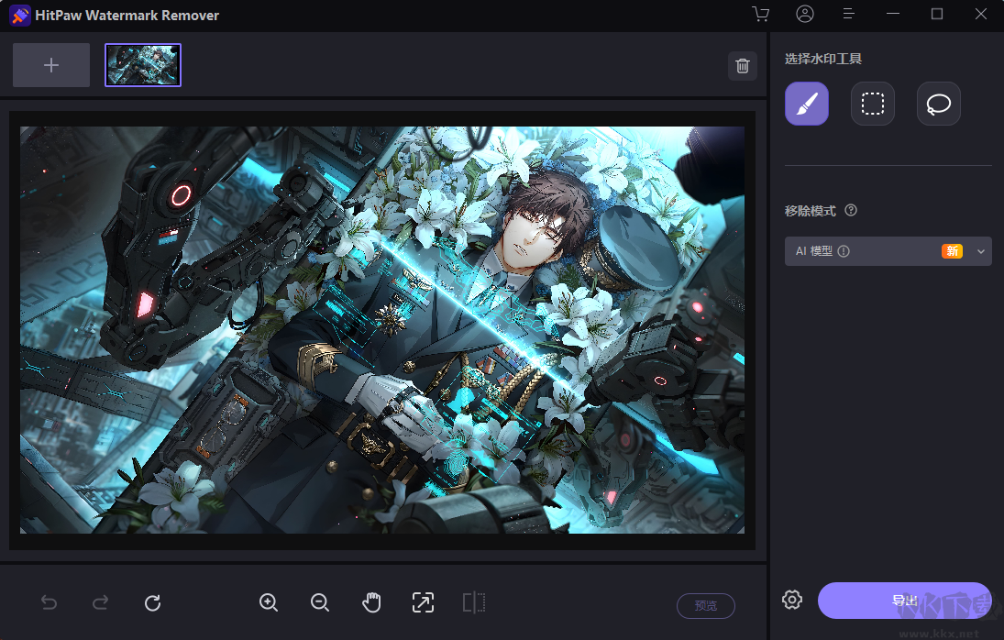This screenshot has width=1004, height=640.
Task: Open the user account profile icon
Action: point(805,14)
